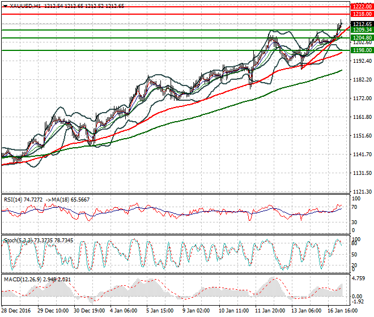Viewport: 374px width, 317px height.
Task: Click the 29 Dec 10:00 time label
Action: pyautogui.click(x=53, y=311)
